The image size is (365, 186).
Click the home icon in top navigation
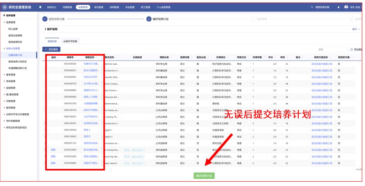(40, 7)
